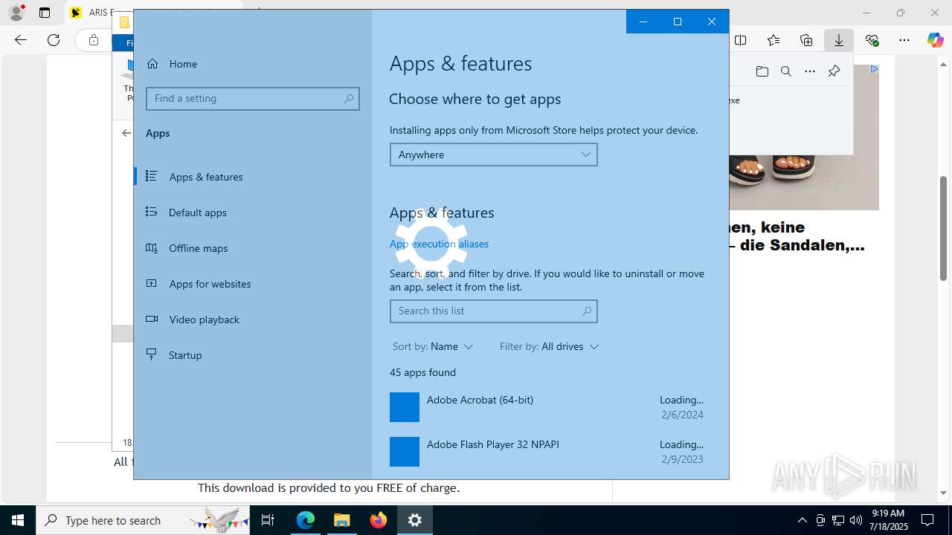952x535 pixels.
Task: Click ad info icon on the advertisement
Action: (x=874, y=69)
